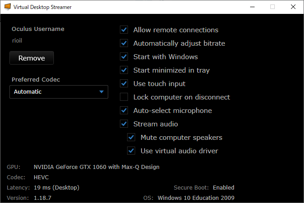Toggle Start minimized in tray

coord(124,70)
